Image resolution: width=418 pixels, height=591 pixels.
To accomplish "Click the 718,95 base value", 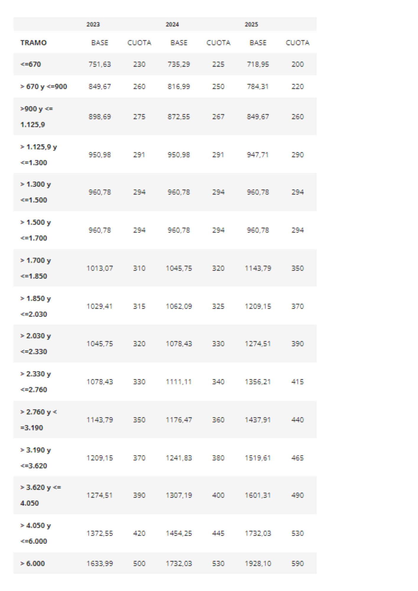I will tap(258, 64).
